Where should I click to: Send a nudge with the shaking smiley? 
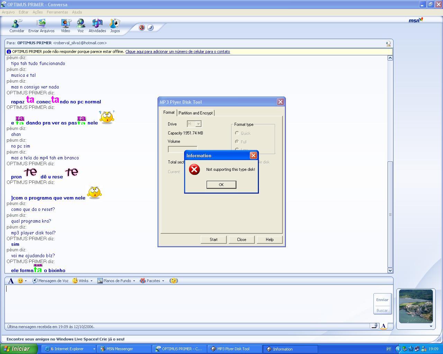(x=174, y=281)
